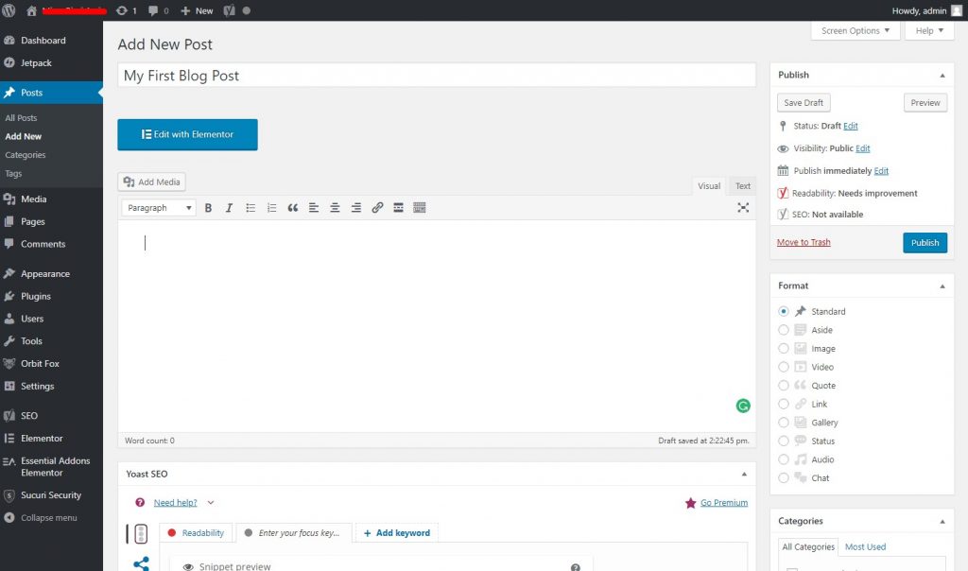968x571 pixels.
Task: Insert or edit a link
Action: tap(377, 208)
